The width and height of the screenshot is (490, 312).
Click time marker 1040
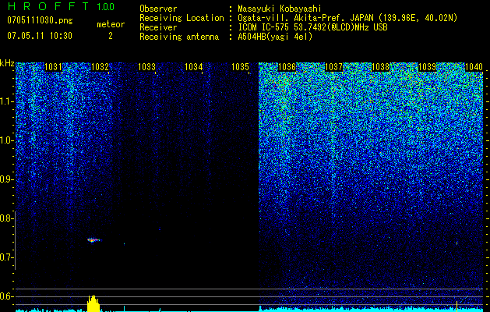click(474, 67)
